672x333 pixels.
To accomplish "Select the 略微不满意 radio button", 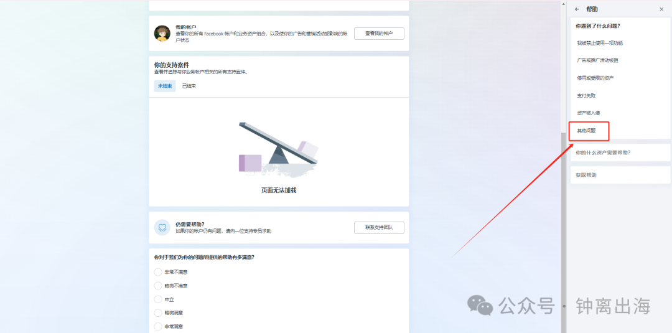I will coord(158,286).
